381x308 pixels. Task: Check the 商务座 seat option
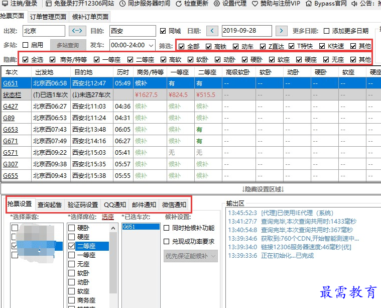coord(71,300)
